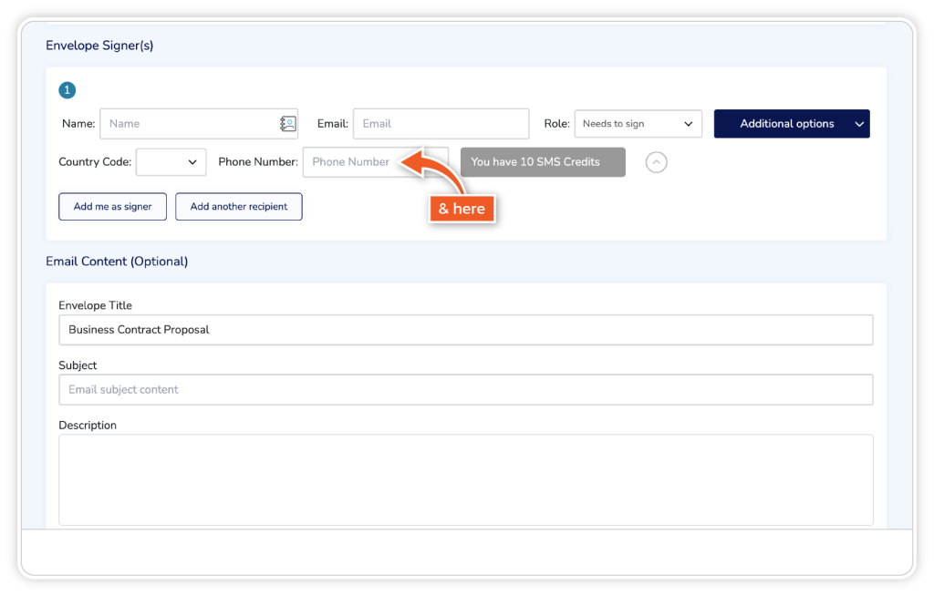Click the signer number 1 badge
The width and height of the screenshot is (934, 596).
point(67,90)
